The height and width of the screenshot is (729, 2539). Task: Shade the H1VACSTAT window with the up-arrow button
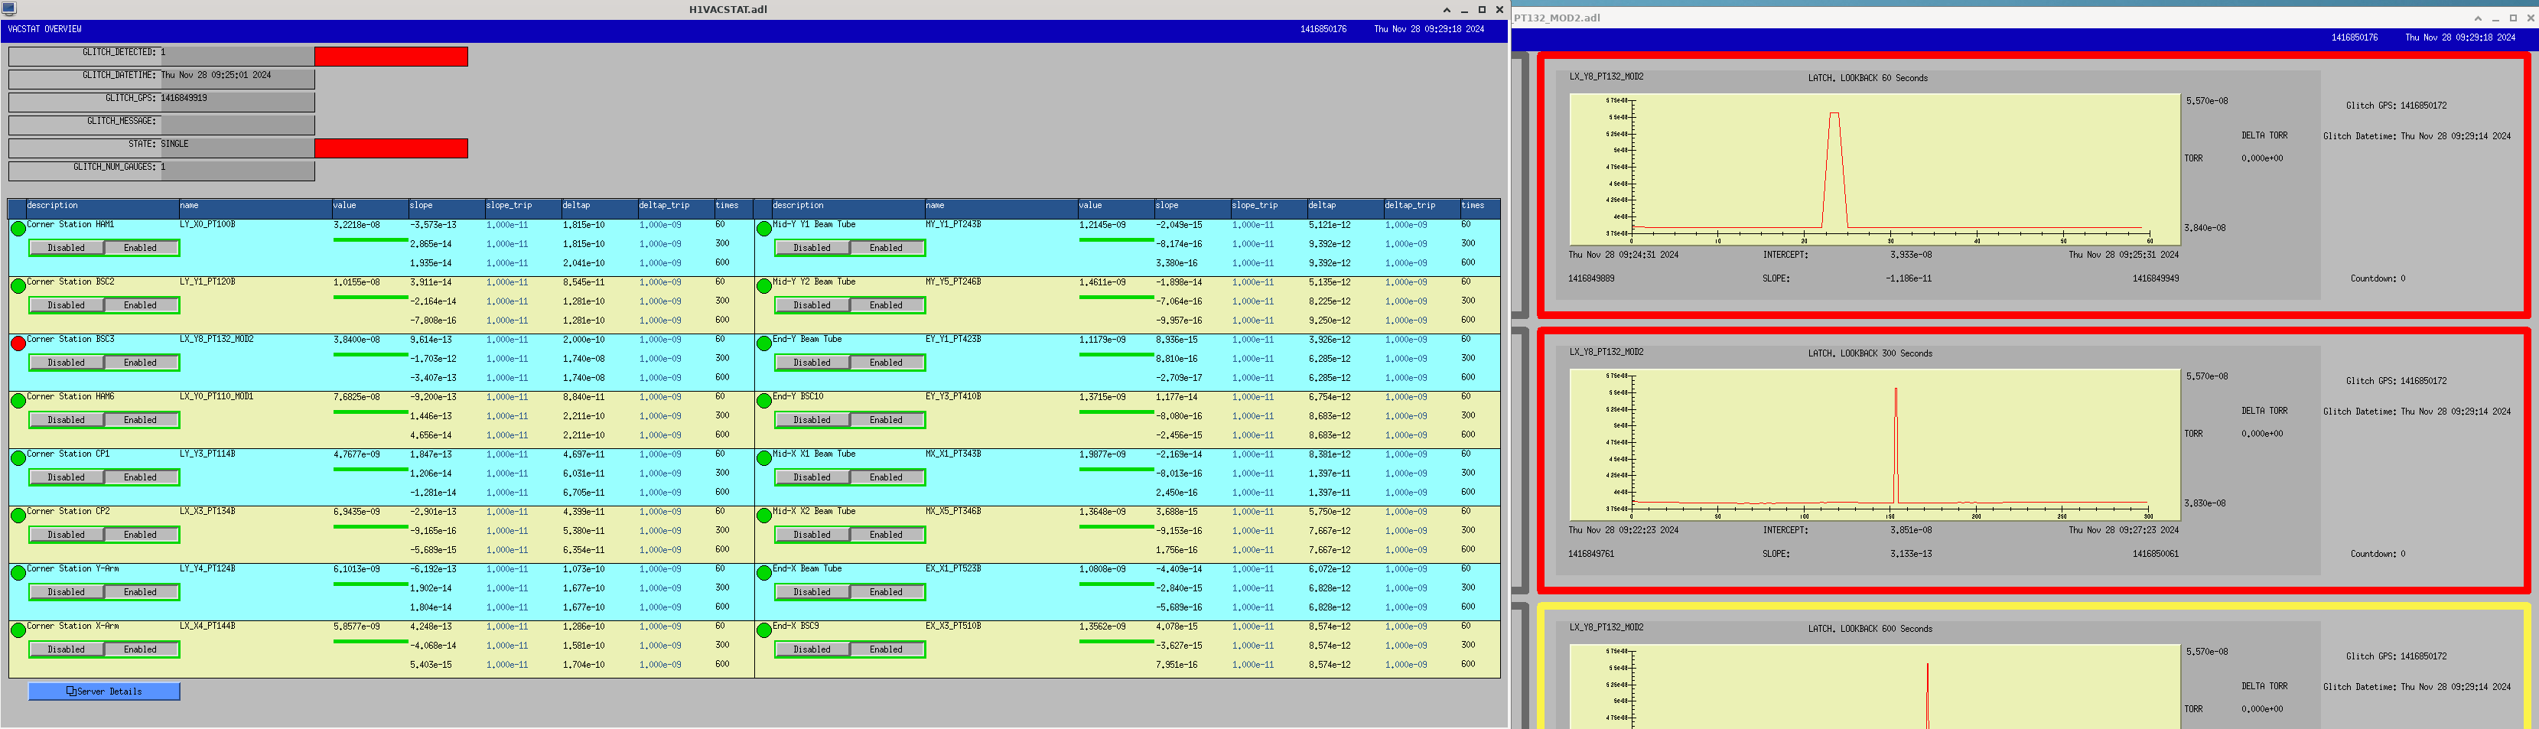tap(1447, 10)
